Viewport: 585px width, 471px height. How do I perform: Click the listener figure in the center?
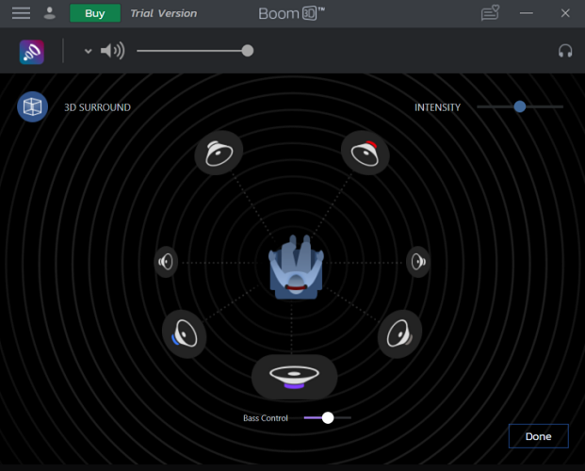pyautogui.click(x=296, y=268)
